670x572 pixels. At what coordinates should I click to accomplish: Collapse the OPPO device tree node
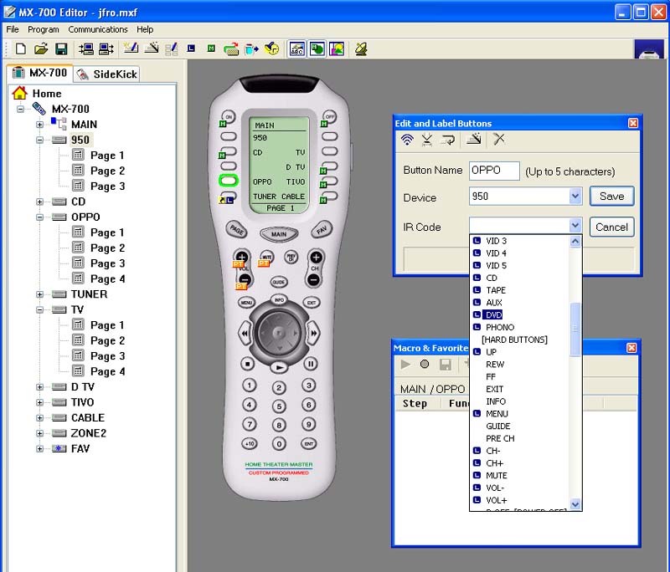39,217
